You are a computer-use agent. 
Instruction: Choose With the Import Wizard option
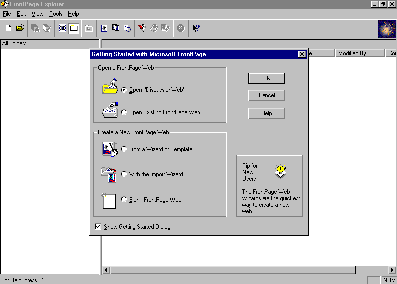pyautogui.click(x=124, y=174)
